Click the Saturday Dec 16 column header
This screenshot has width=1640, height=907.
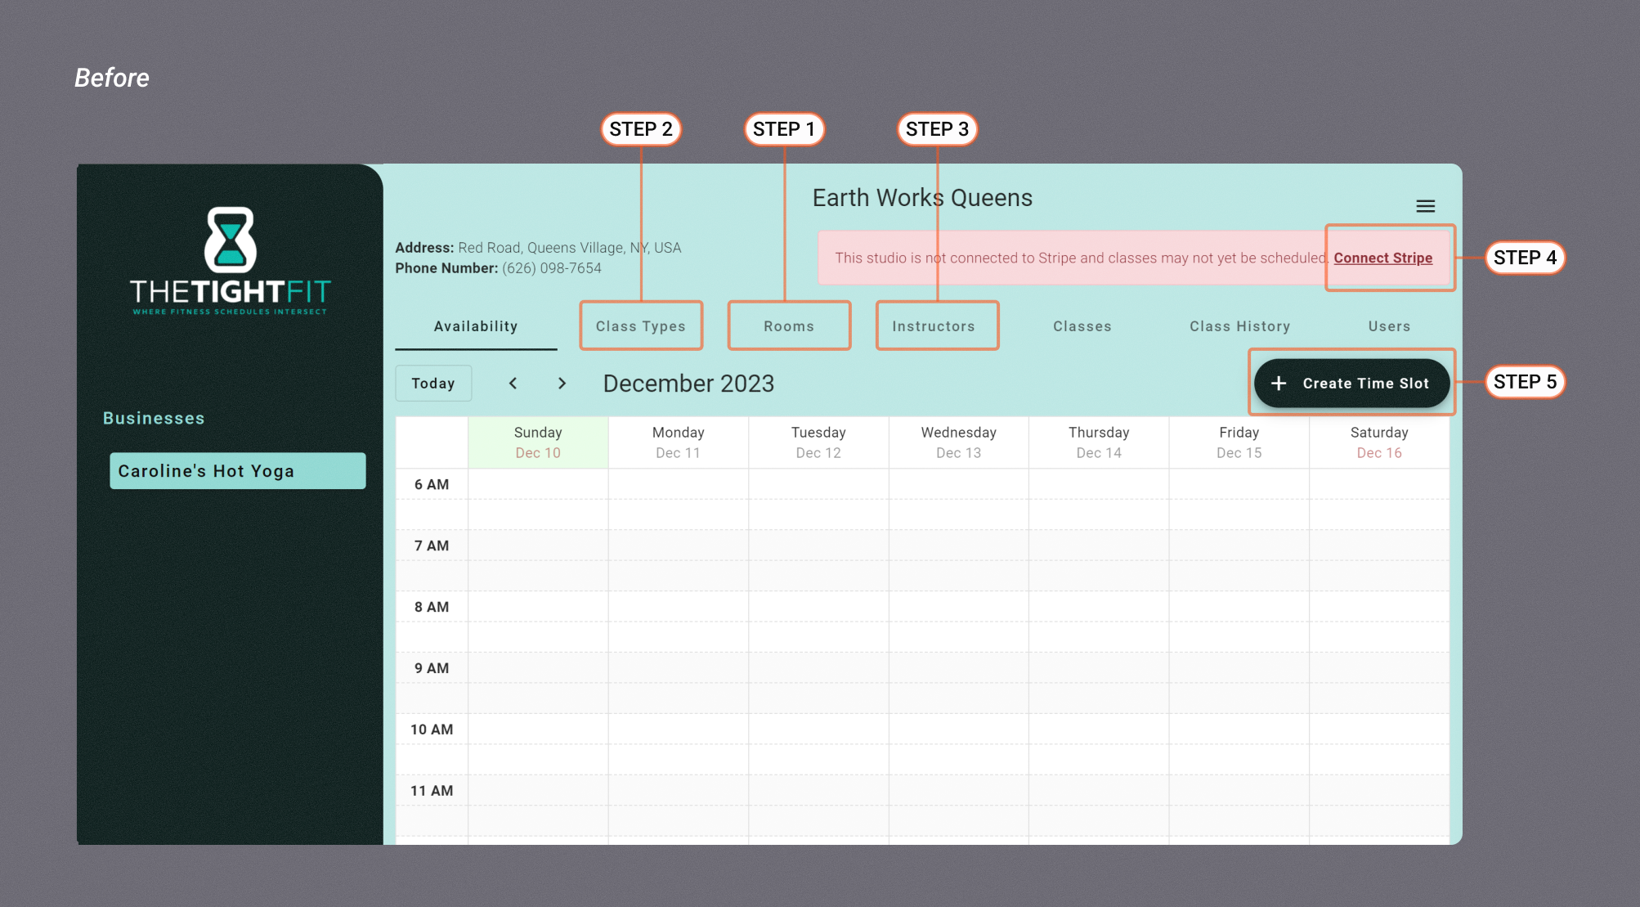pos(1379,442)
